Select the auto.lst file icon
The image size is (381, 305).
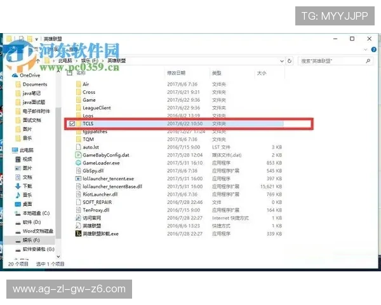pyautogui.click(x=78, y=147)
